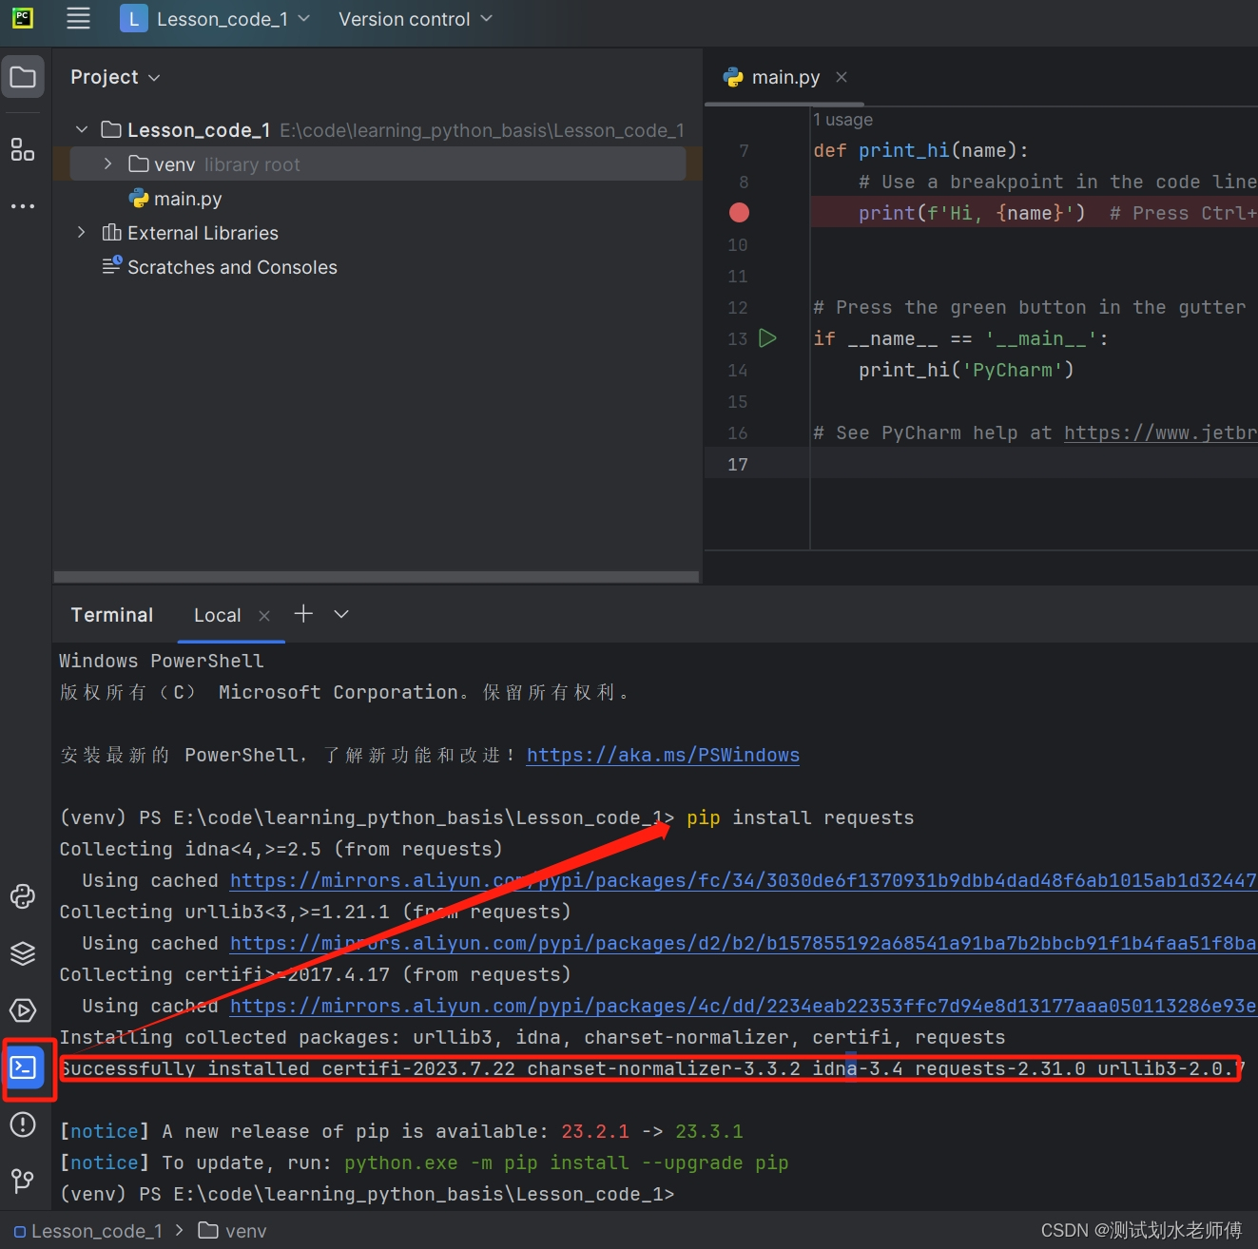This screenshot has height=1249, width=1258.
Task: Open the Problems tool window icon
Action: [x=23, y=1124]
